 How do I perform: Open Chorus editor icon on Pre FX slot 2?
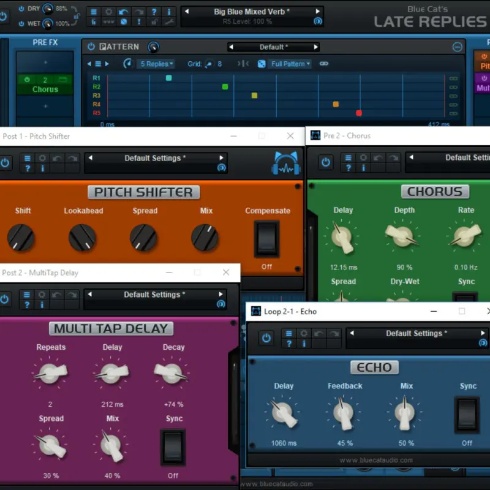click(x=62, y=80)
